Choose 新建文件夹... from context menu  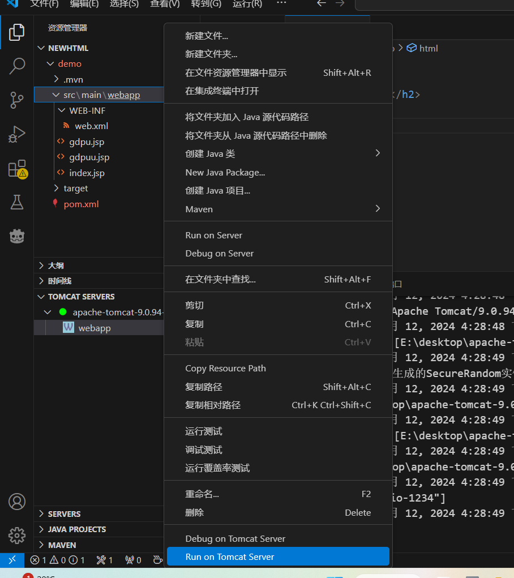point(278,54)
